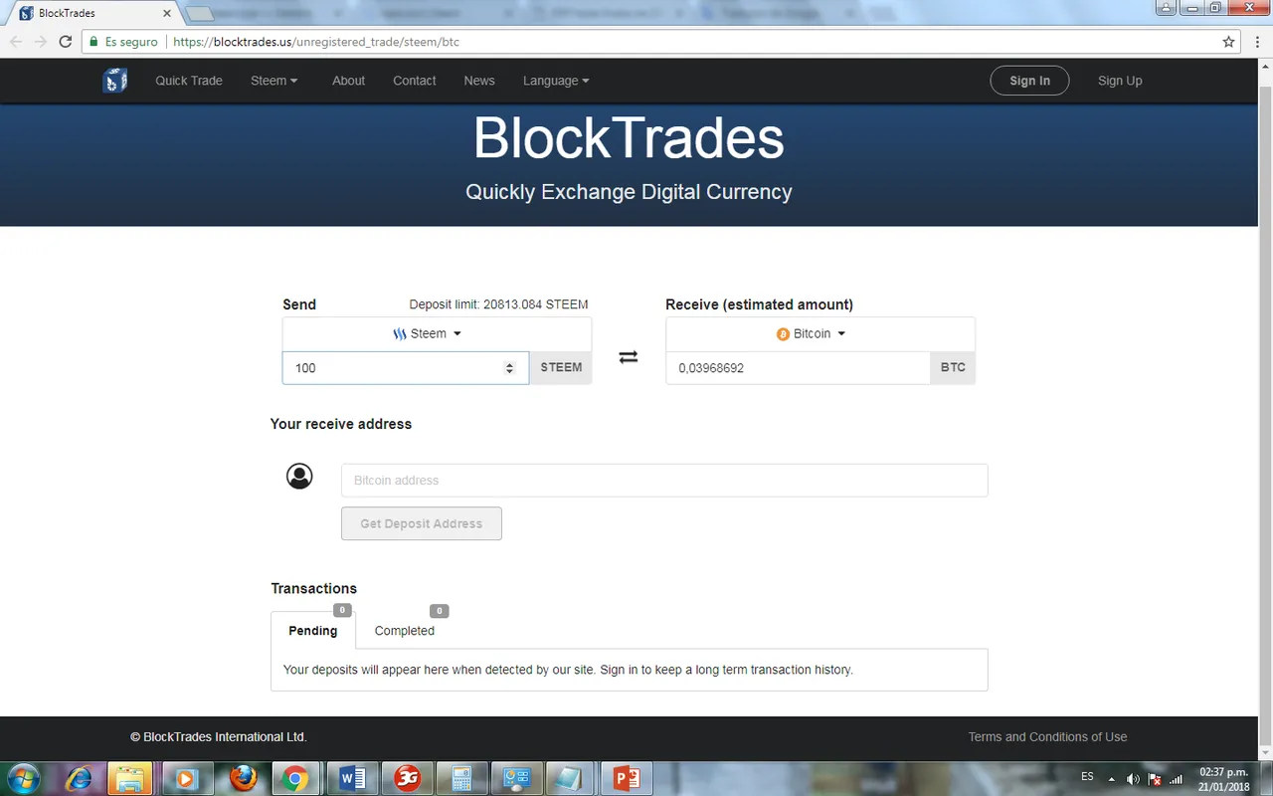Viewport: 1273px width, 796px height.
Task: Open the News section
Action: point(479,81)
